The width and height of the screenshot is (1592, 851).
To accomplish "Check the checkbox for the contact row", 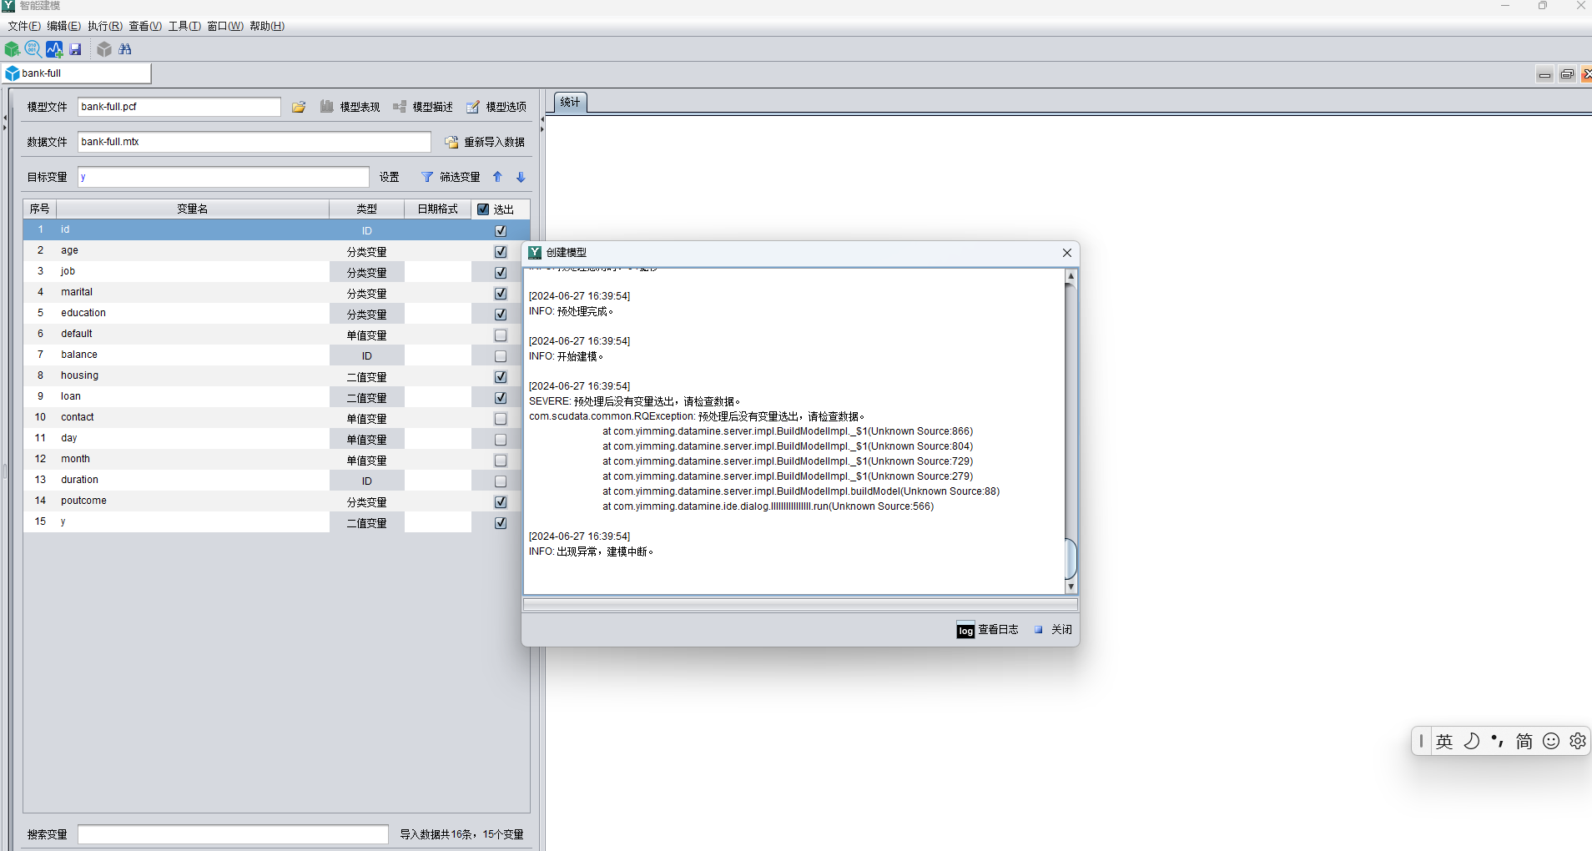I will 501,419.
